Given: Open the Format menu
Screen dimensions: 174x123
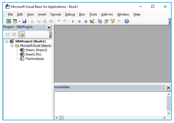Looking at the screenshot, I should tap(56, 14).
